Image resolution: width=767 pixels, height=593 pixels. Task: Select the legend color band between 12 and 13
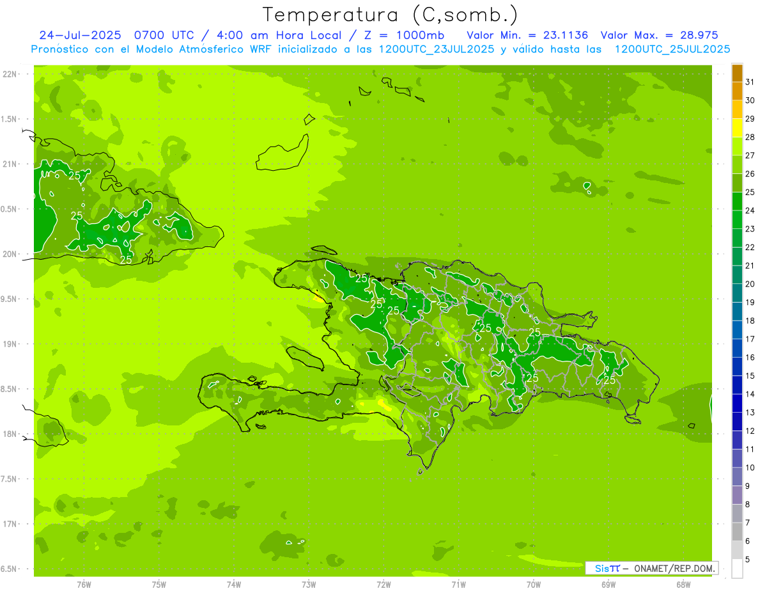click(737, 422)
